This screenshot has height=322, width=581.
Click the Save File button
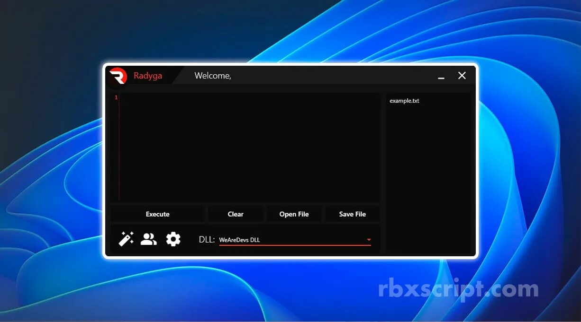(353, 214)
